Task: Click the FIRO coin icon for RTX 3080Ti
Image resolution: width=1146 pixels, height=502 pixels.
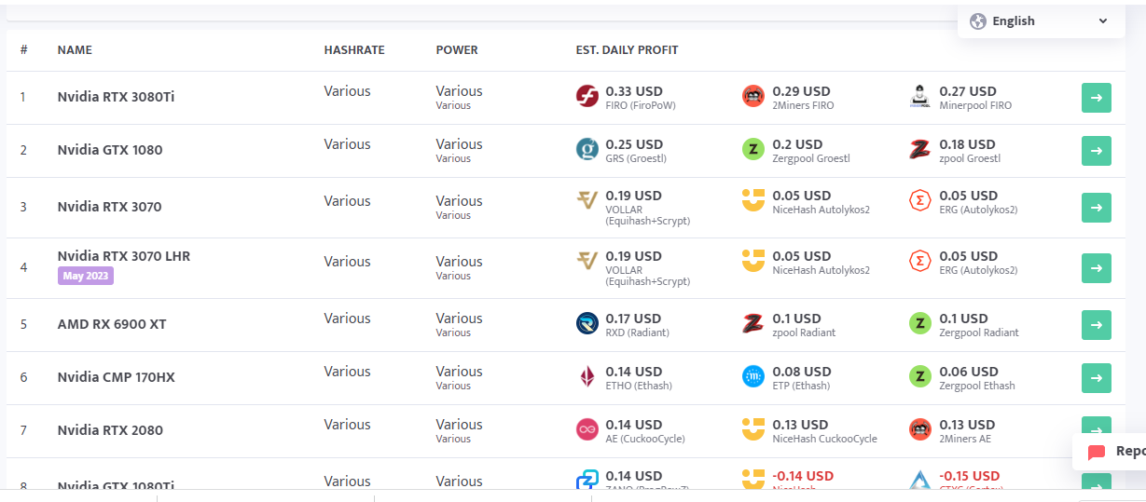Action: [587, 96]
